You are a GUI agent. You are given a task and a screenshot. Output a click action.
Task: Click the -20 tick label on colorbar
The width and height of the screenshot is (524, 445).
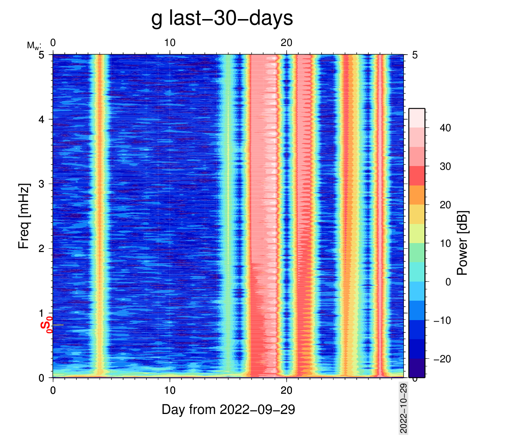(x=442, y=359)
